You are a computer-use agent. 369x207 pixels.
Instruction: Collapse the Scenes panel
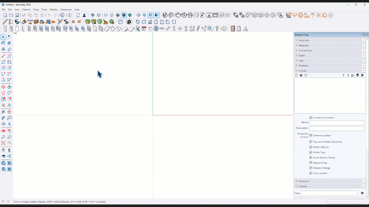click(x=296, y=70)
